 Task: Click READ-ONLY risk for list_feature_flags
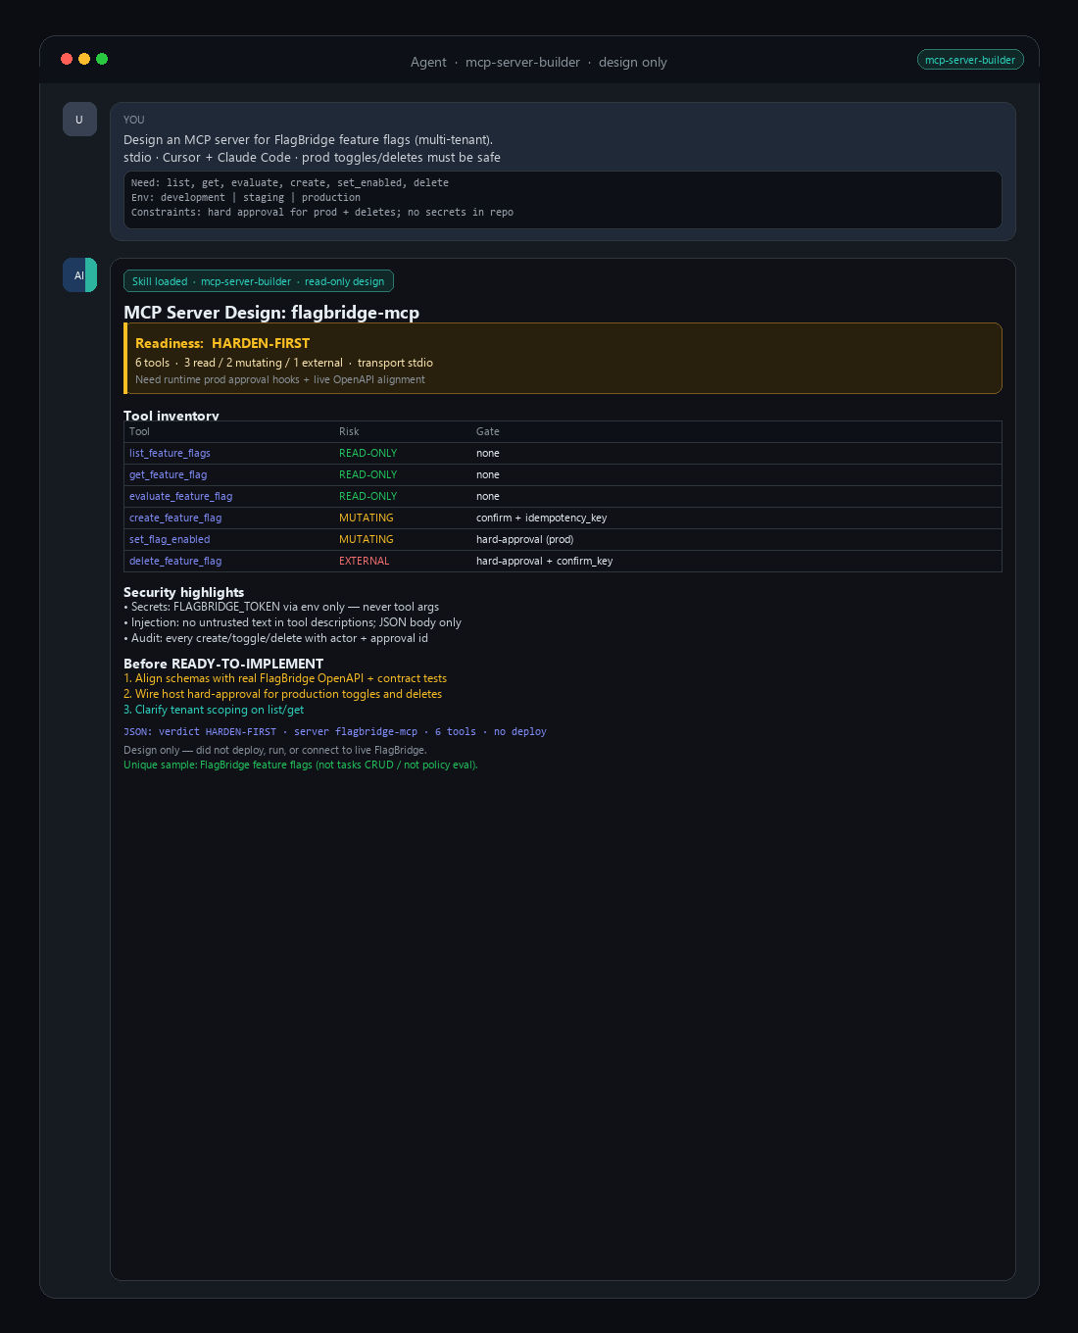(367, 453)
